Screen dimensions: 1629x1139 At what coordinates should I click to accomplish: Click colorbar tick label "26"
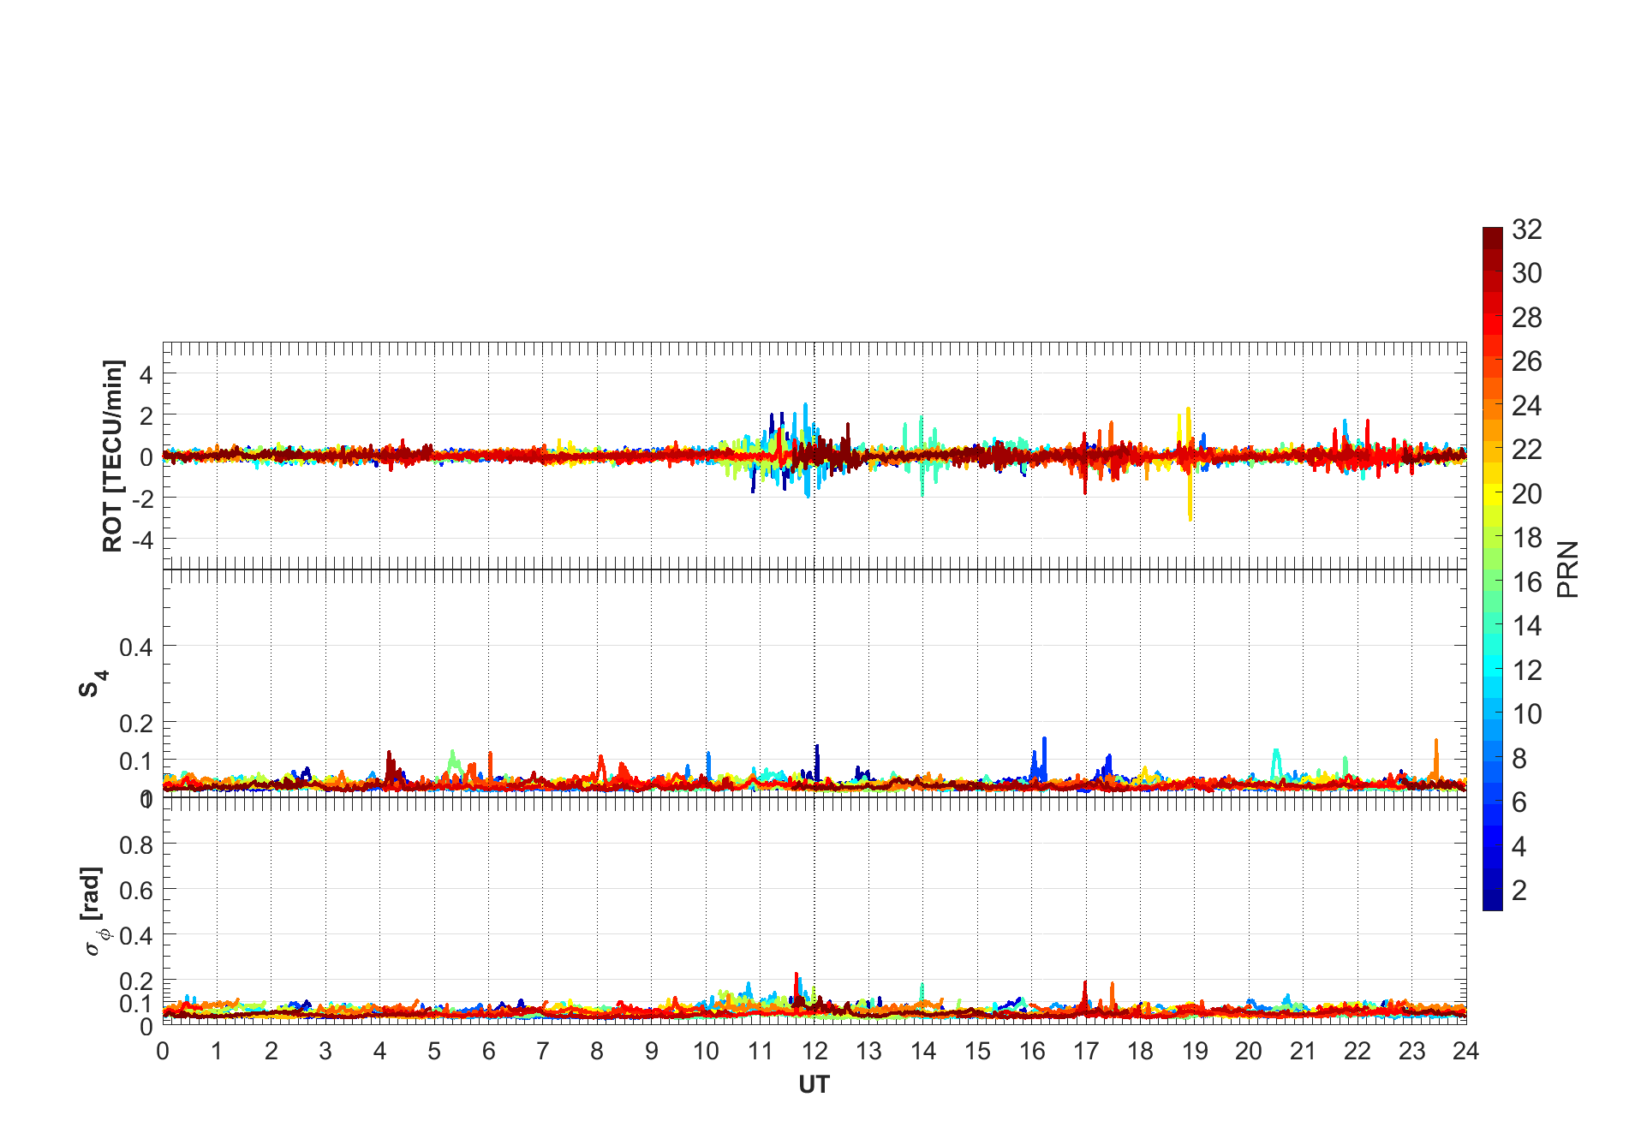tap(1527, 361)
